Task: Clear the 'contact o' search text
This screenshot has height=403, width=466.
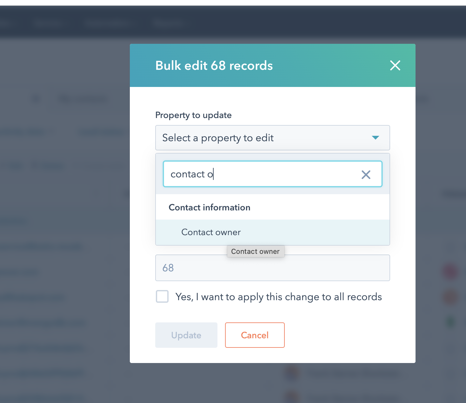Action: 366,174
